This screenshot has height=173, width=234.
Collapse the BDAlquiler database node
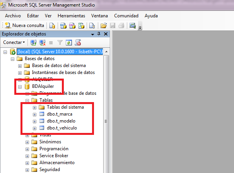tap(20, 86)
